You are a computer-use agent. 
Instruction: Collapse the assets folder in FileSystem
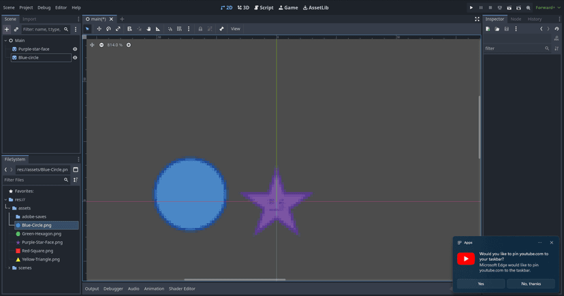point(9,208)
